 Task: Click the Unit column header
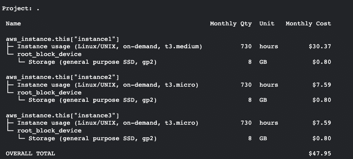click(x=267, y=24)
